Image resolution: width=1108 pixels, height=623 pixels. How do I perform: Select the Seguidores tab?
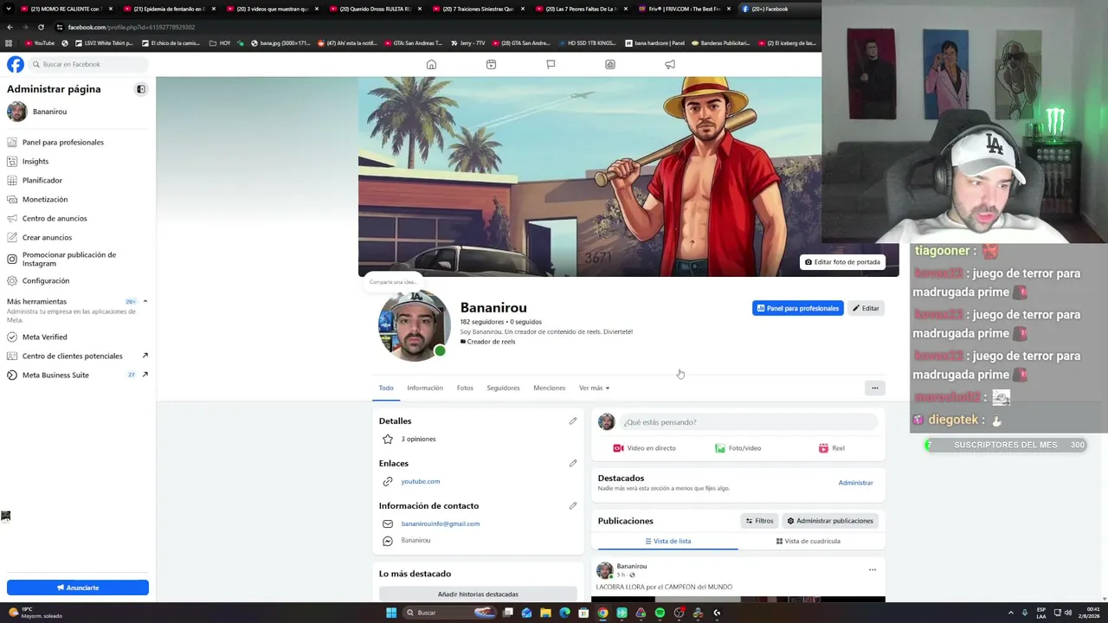tap(503, 388)
